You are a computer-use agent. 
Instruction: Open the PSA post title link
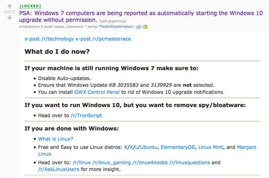[x=141, y=16]
